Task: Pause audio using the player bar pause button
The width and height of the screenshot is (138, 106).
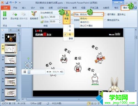Action: point(25,72)
